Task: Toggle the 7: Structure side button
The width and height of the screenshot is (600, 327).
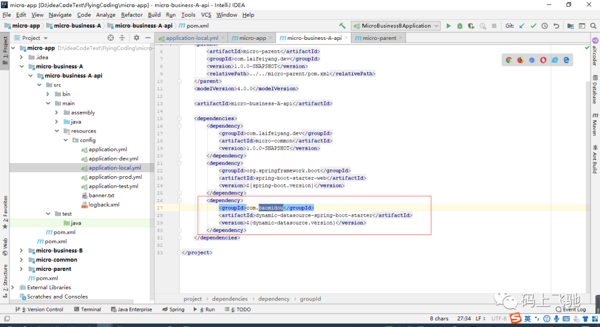Action: tap(5, 281)
